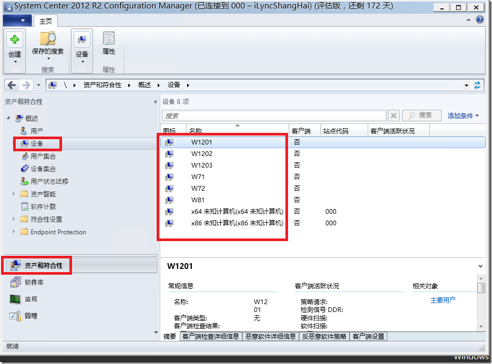Open the 主要用户 link
This screenshot has height=364, width=492.
click(x=443, y=300)
